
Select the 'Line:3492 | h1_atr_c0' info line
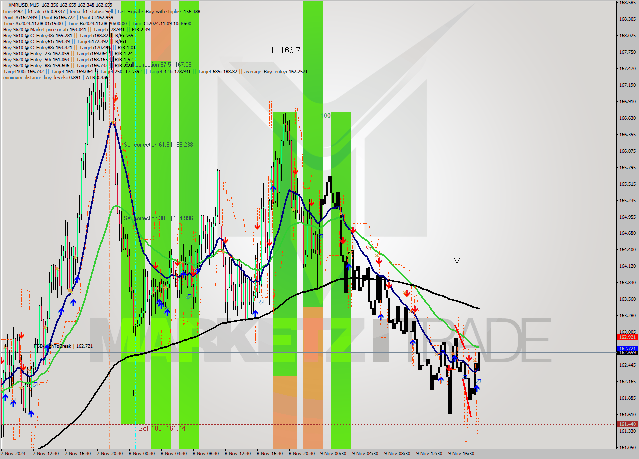point(102,11)
